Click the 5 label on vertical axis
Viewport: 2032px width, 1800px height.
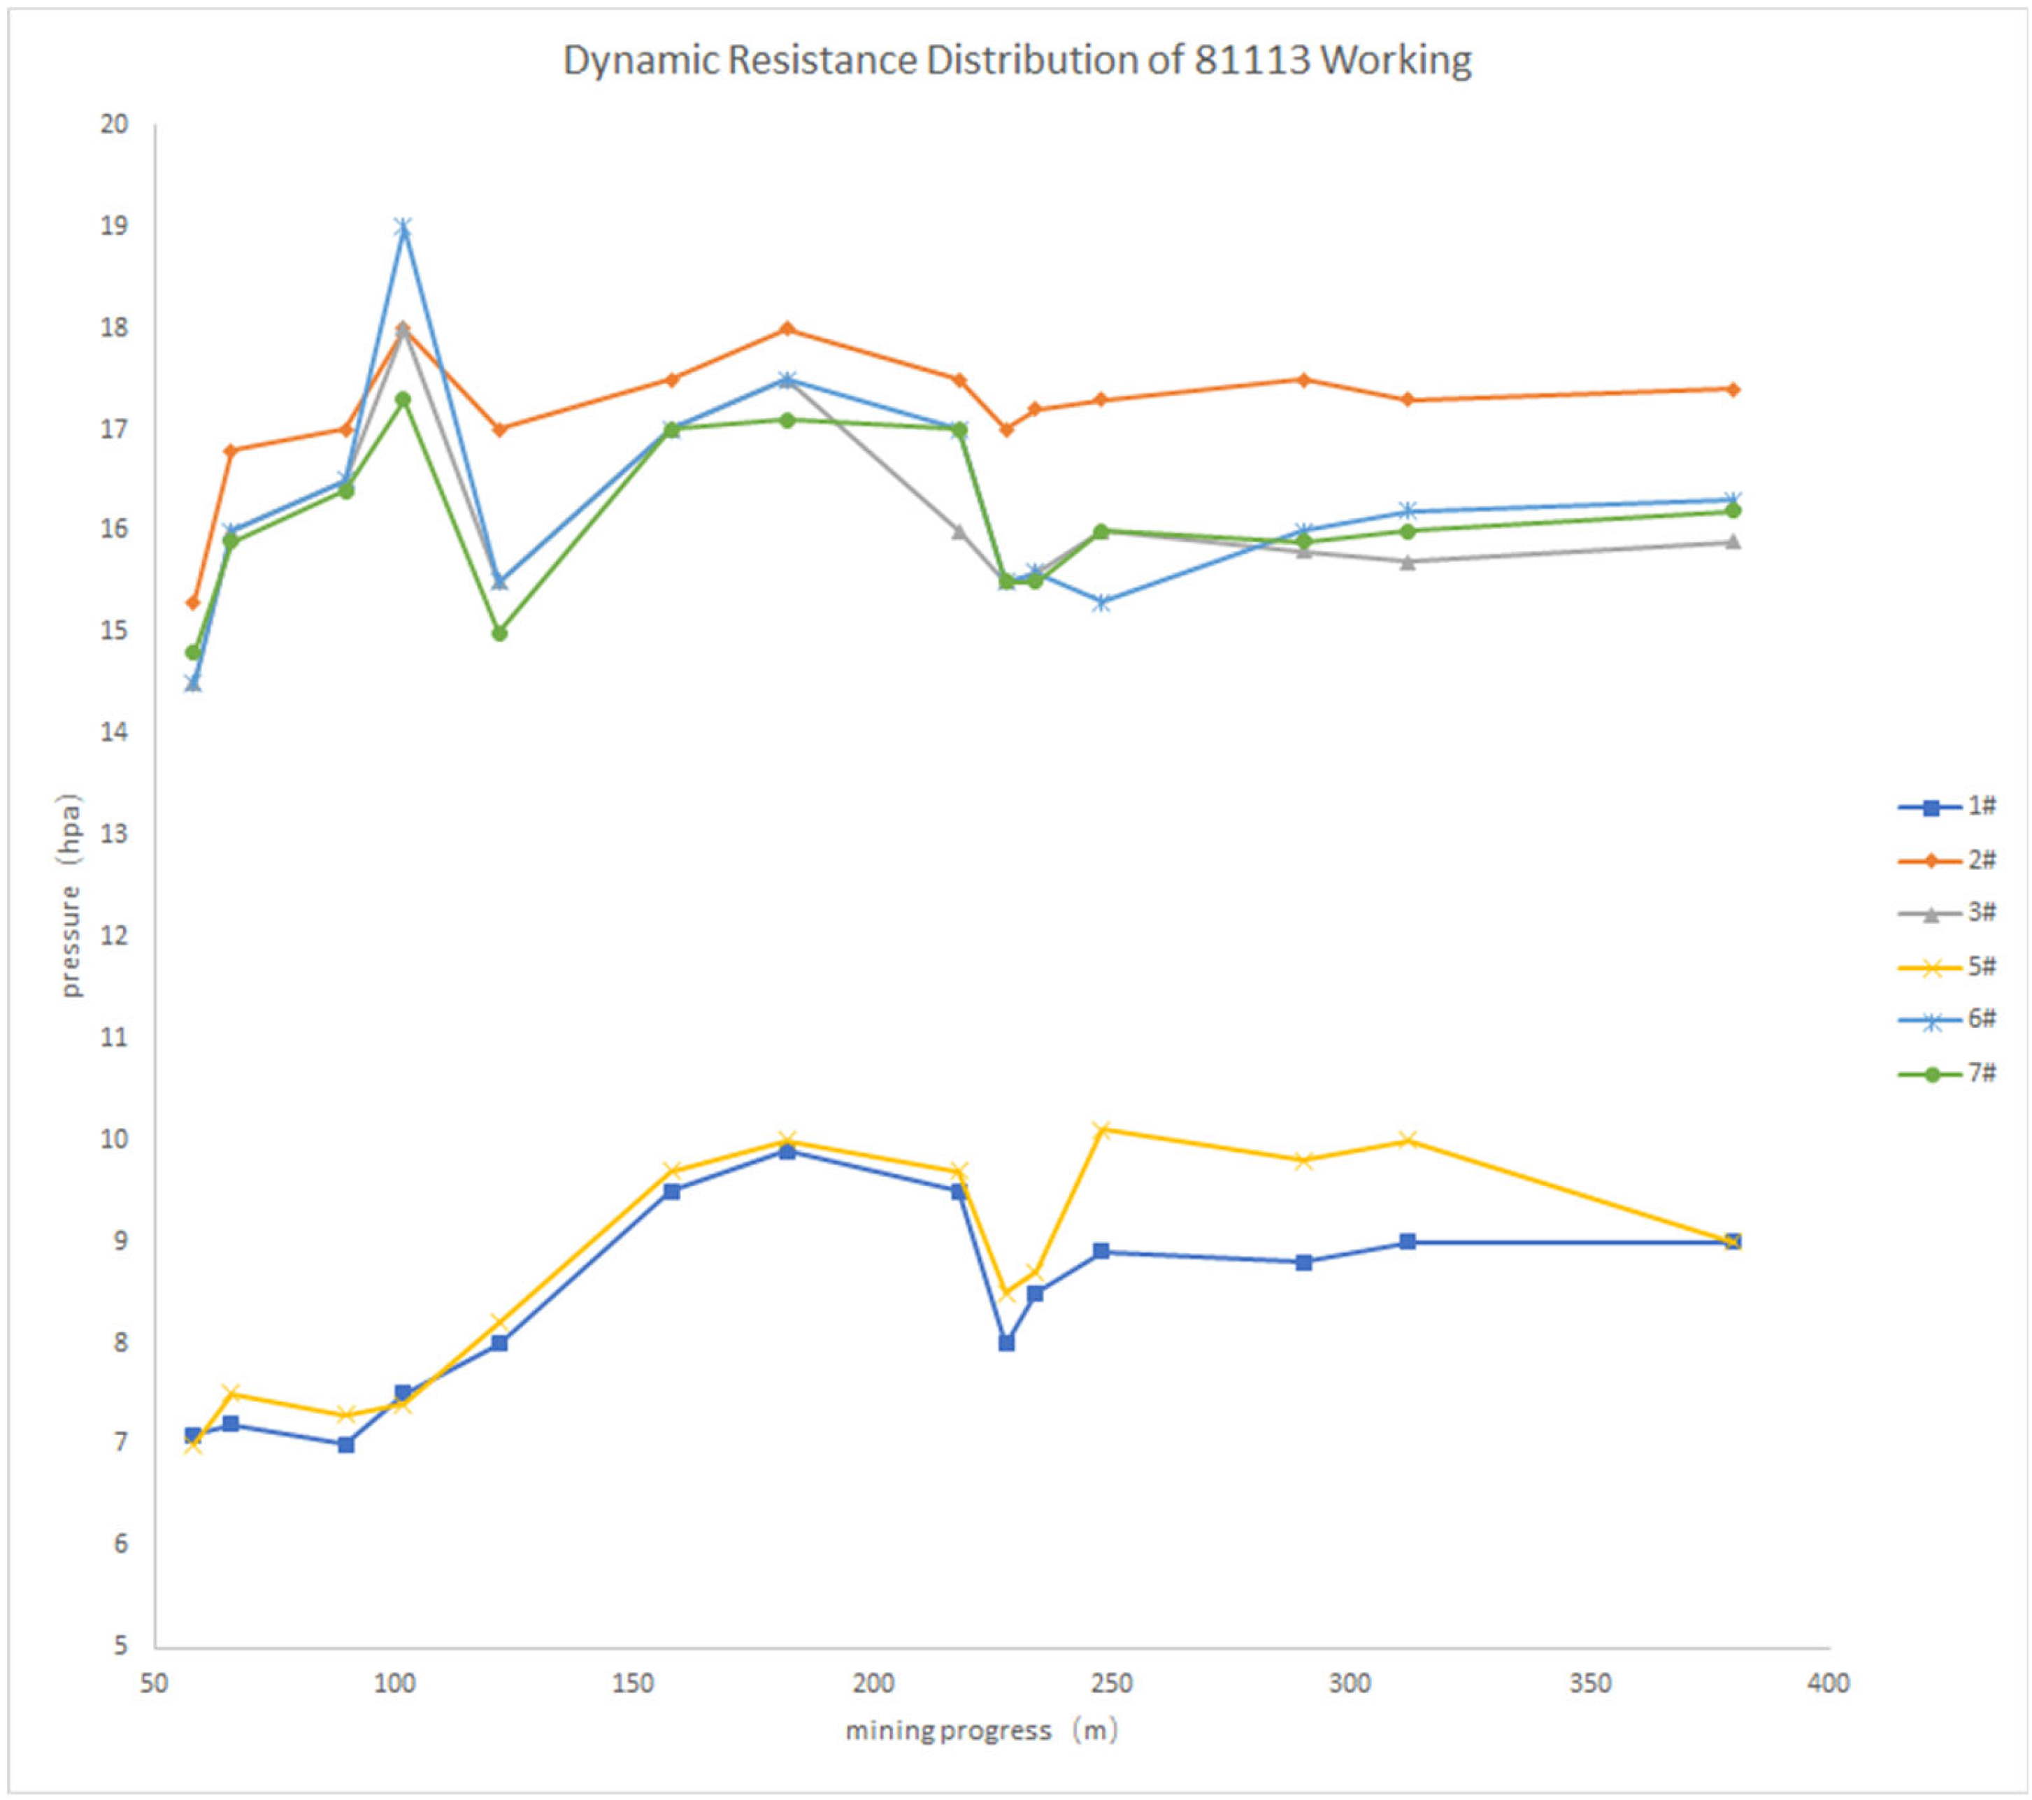pos(121,1646)
